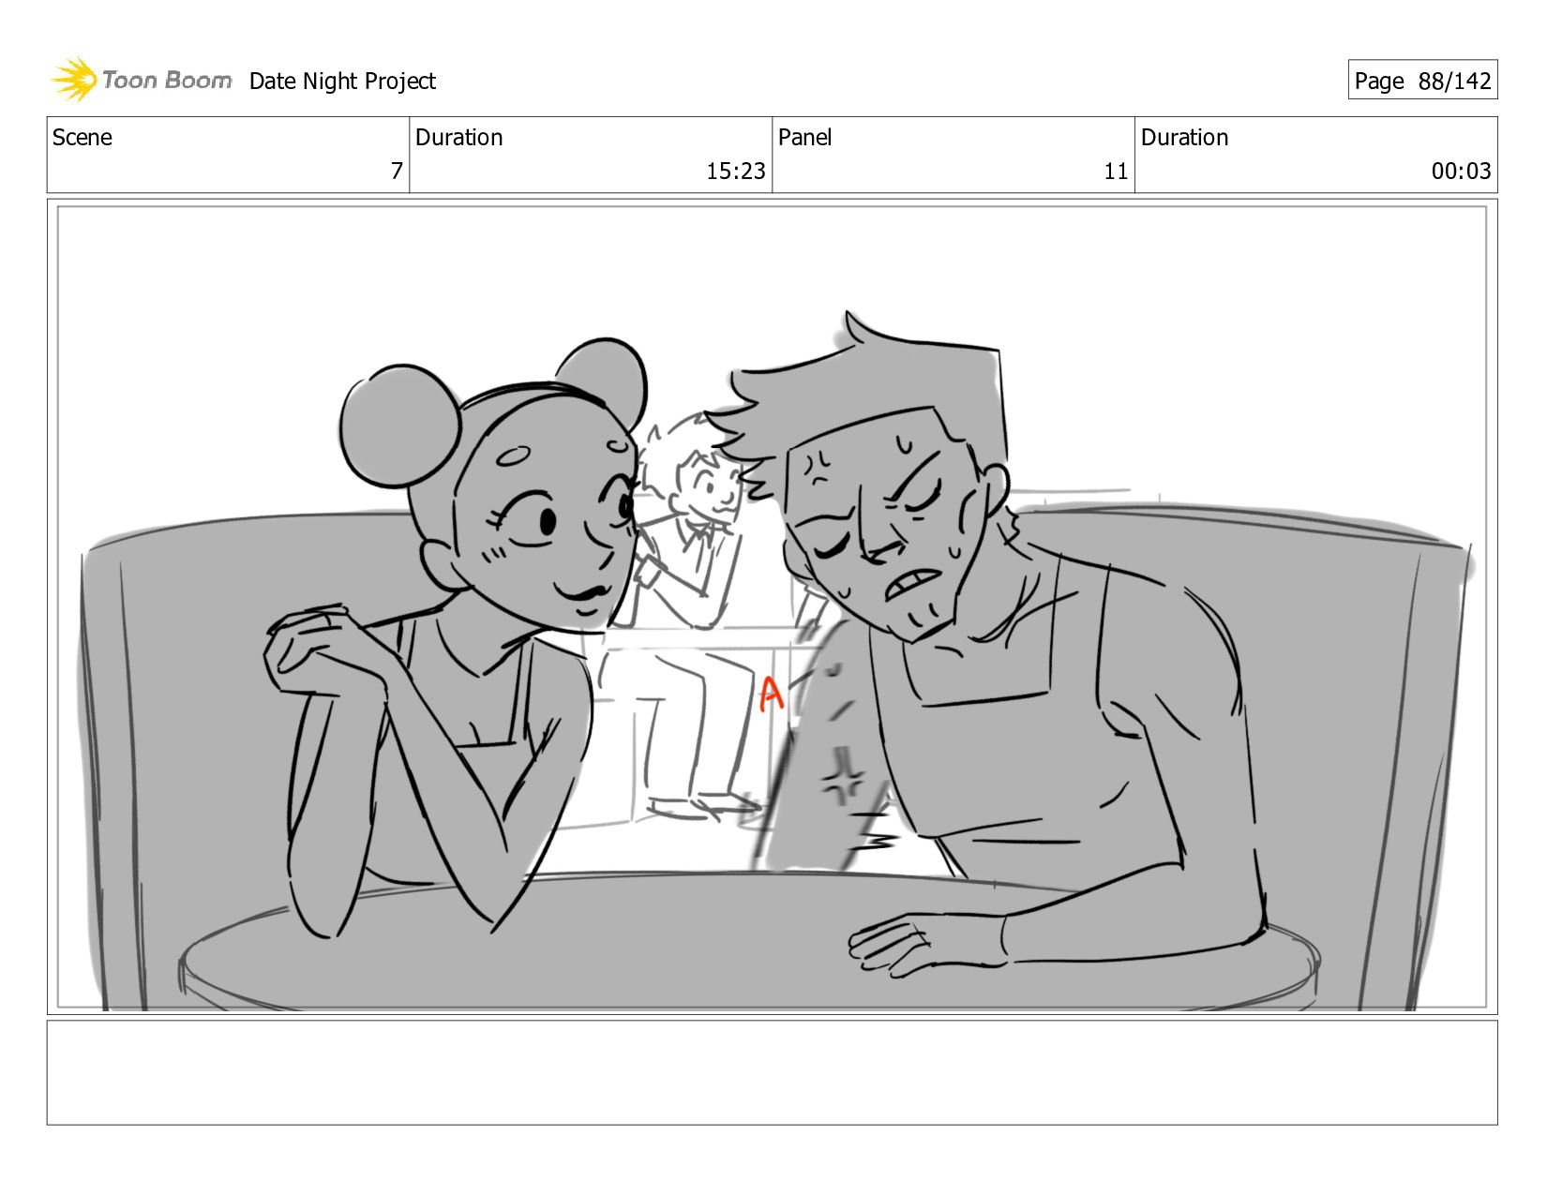Click the 'Page 88/142' page indicator
1547x1195 pixels.
(x=1422, y=81)
